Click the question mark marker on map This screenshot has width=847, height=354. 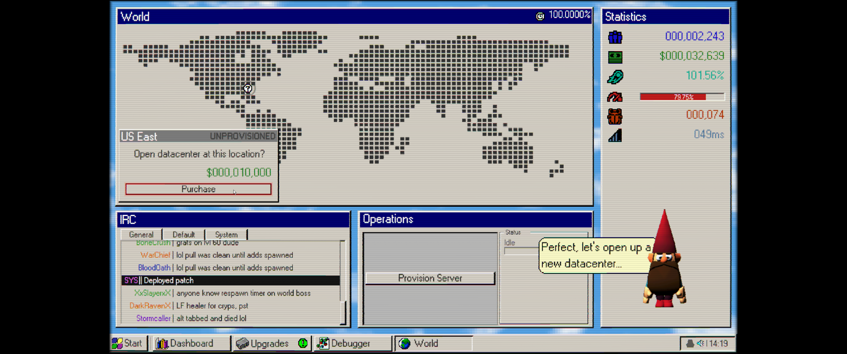(x=248, y=88)
